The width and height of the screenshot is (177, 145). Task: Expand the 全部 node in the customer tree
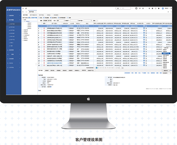click(x=24, y=20)
